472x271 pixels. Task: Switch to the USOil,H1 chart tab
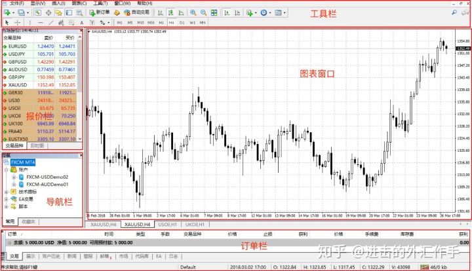coord(168,225)
